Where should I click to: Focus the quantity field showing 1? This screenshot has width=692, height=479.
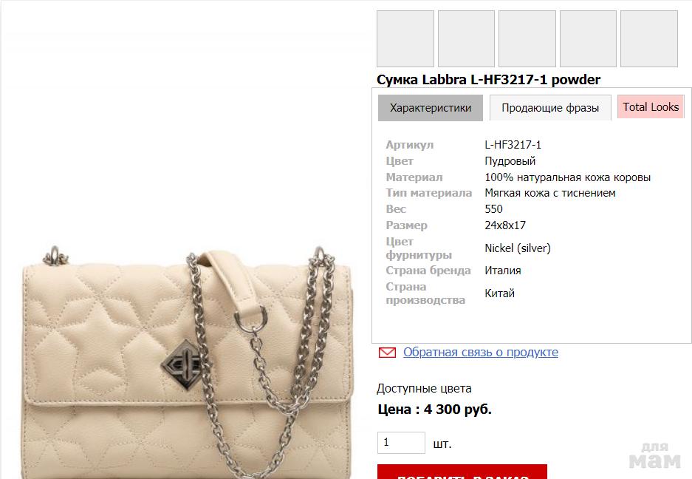pos(401,443)
